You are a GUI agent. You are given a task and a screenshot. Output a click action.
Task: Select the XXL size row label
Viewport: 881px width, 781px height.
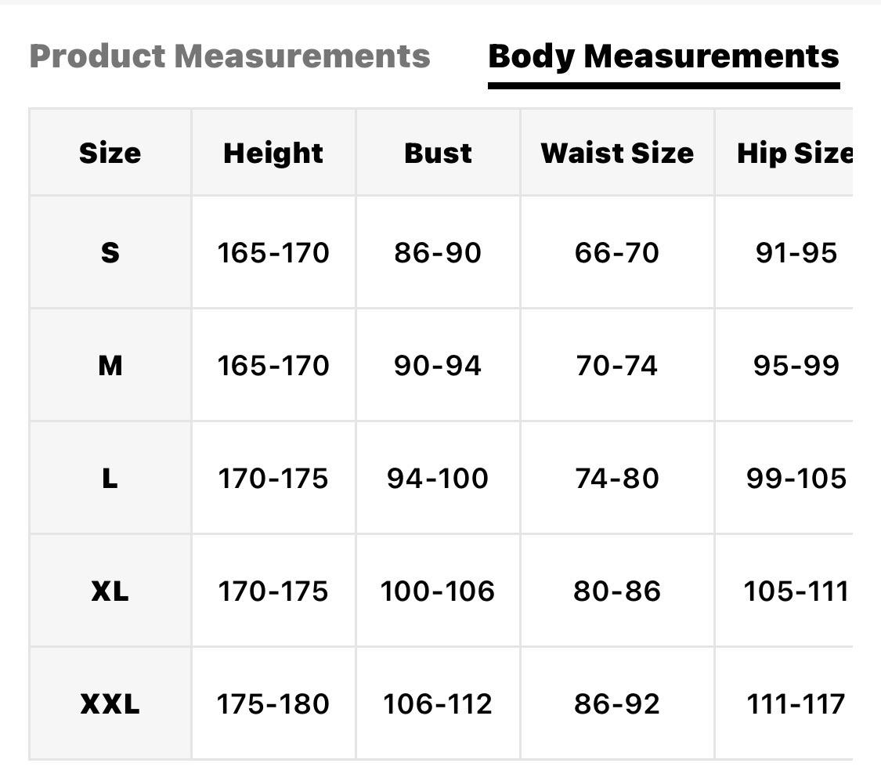[x=110, y=704]
